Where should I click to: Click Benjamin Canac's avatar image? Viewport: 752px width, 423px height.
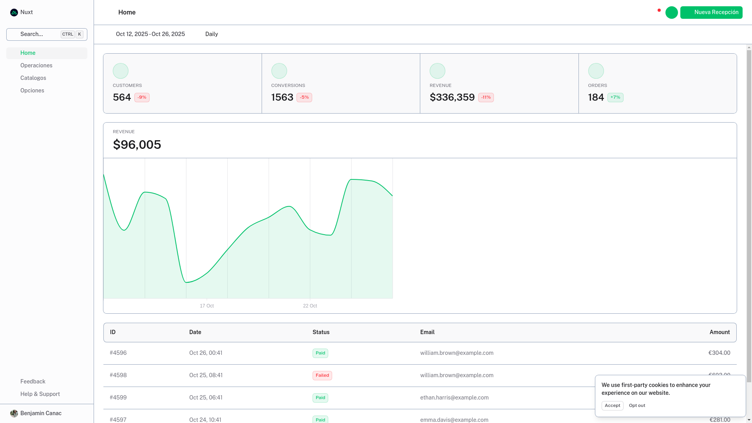[14, 414]
